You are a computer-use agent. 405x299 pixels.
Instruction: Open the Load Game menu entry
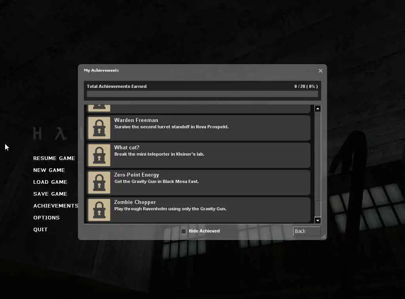[x=50, y=182]
